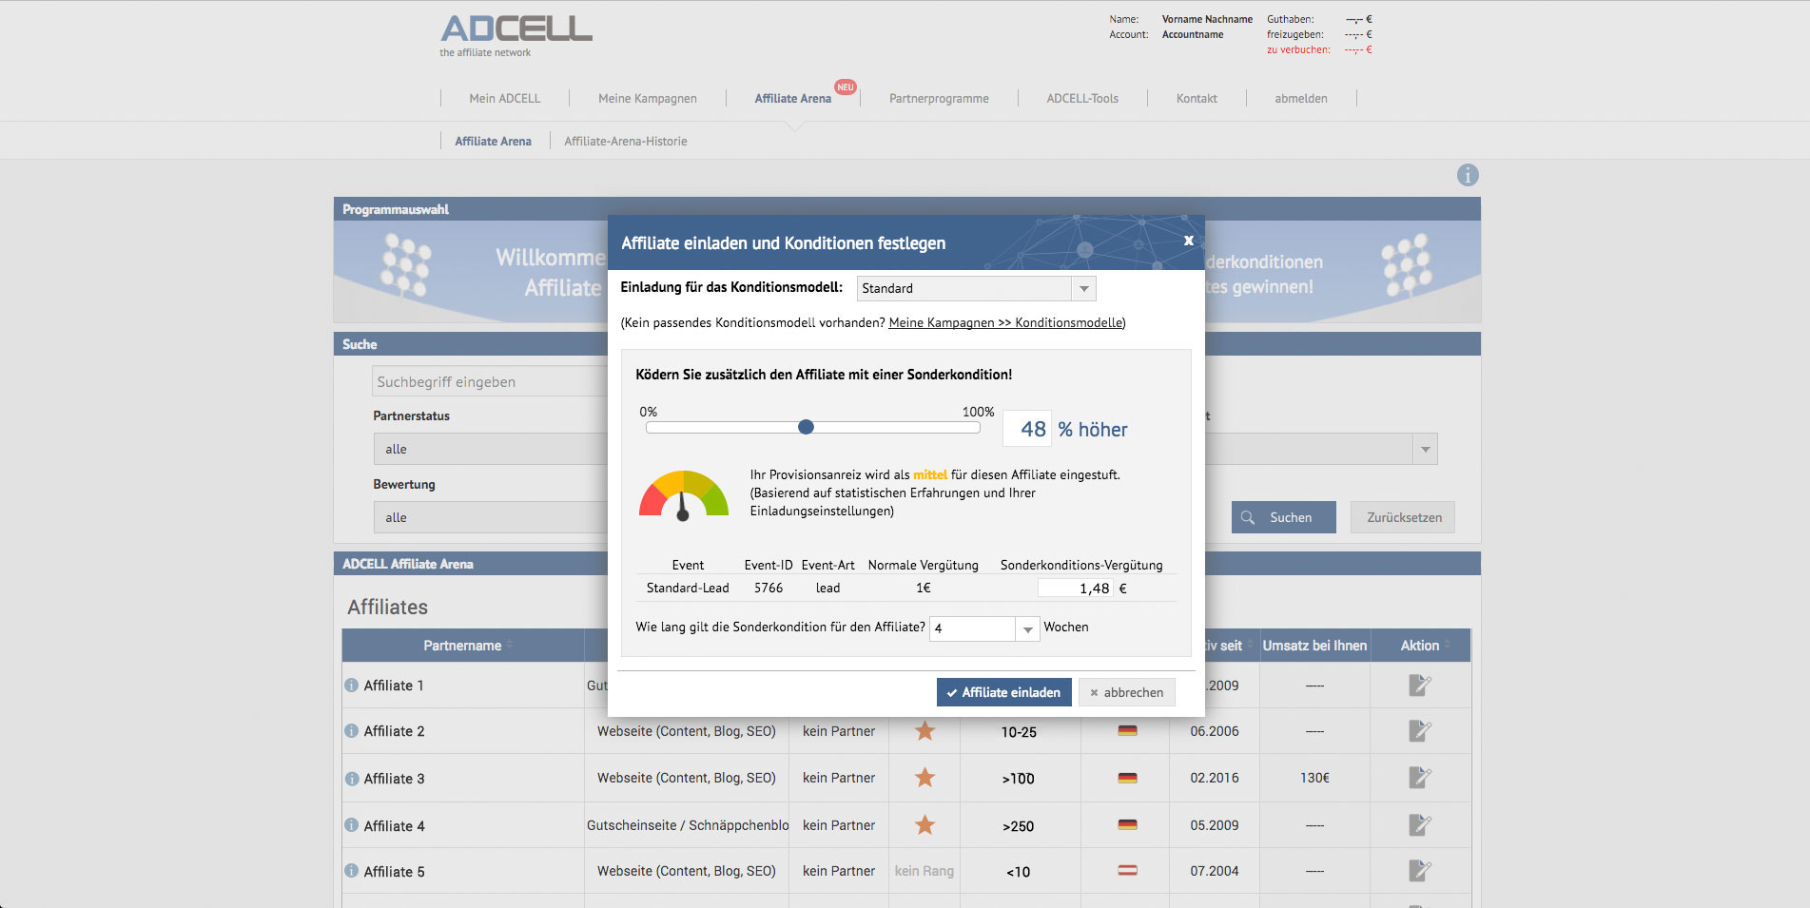Open Mein ADCELL menu

(x=504, y=98)
